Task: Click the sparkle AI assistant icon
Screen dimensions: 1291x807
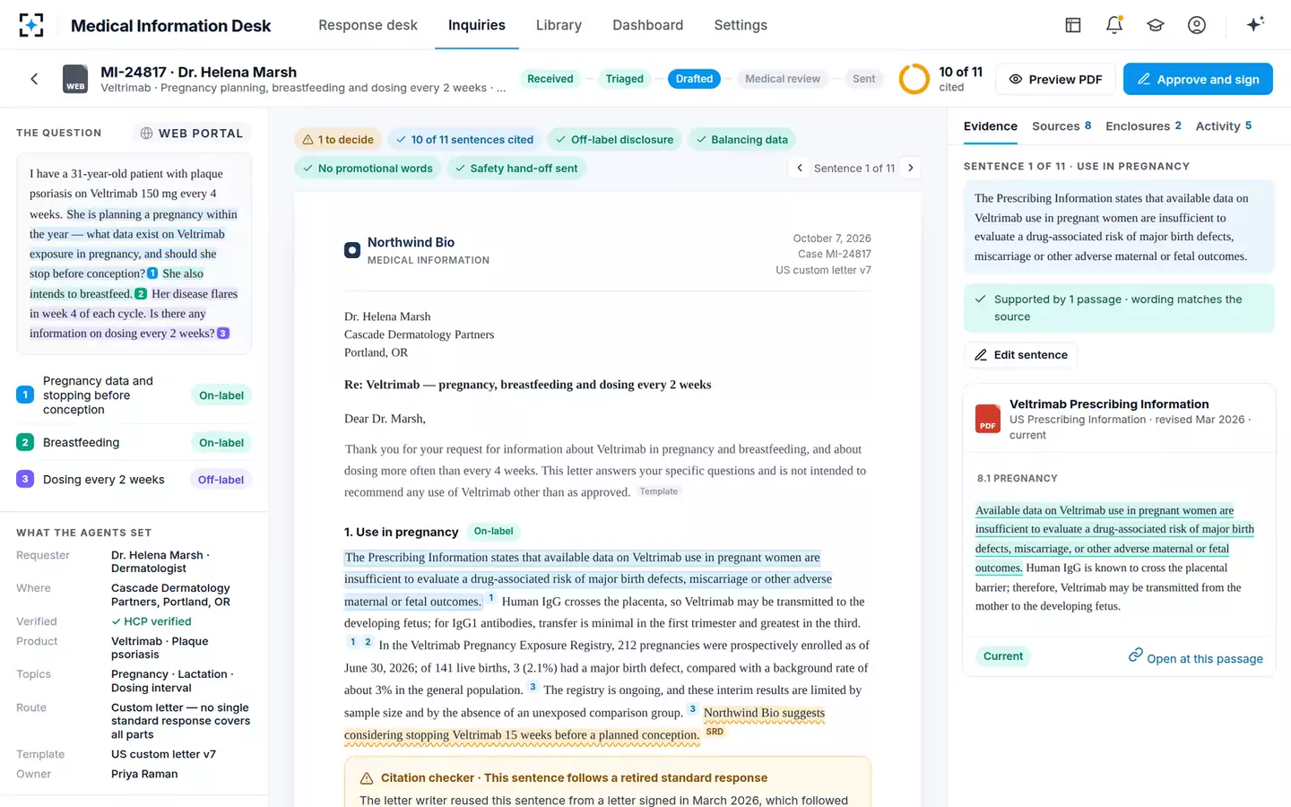Action: 1255,24
